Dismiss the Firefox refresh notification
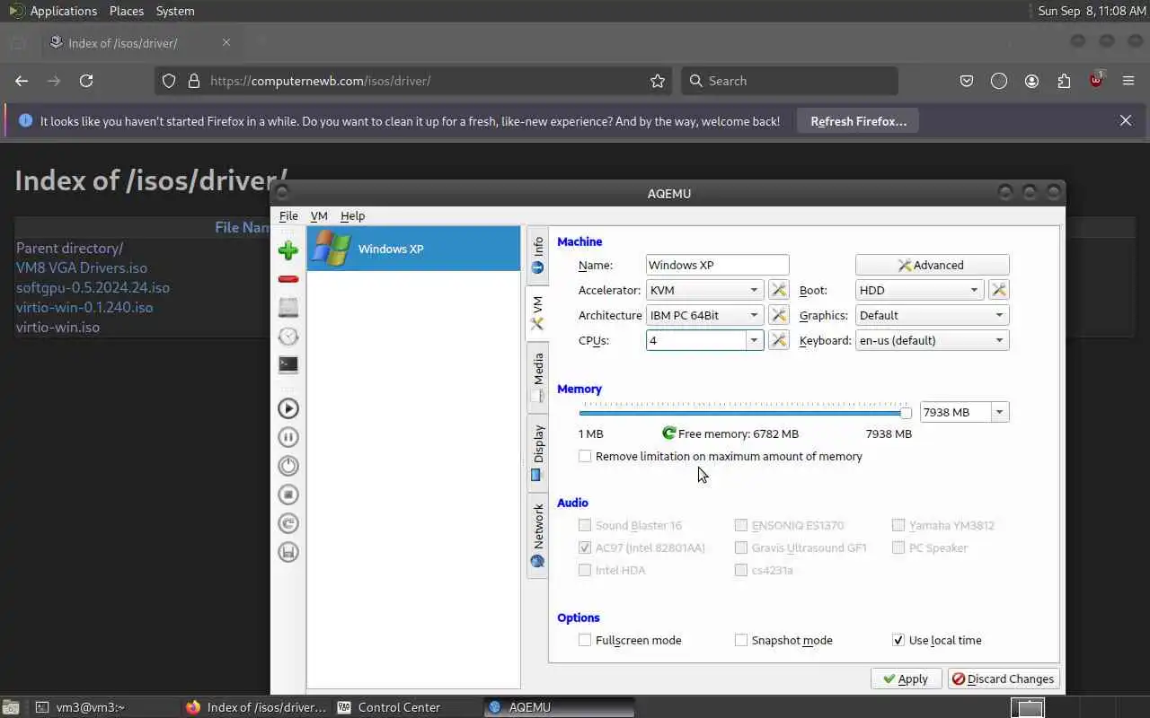 tap(1125, 120)
